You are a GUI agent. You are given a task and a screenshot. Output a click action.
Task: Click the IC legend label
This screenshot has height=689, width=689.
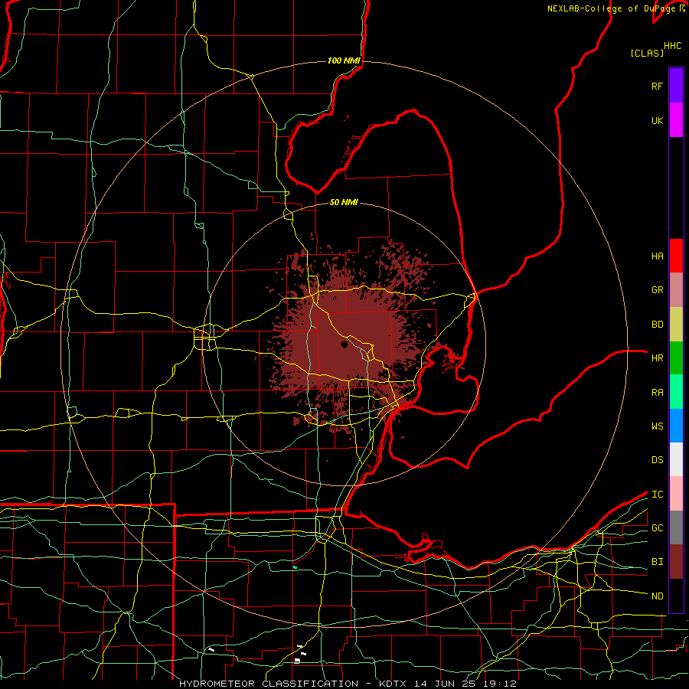click(x=657, y=495)
